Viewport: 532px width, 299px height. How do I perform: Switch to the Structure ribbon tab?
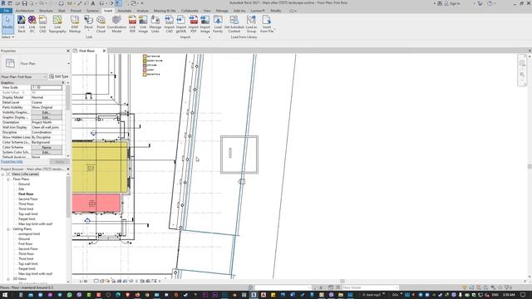coord(46,11)
